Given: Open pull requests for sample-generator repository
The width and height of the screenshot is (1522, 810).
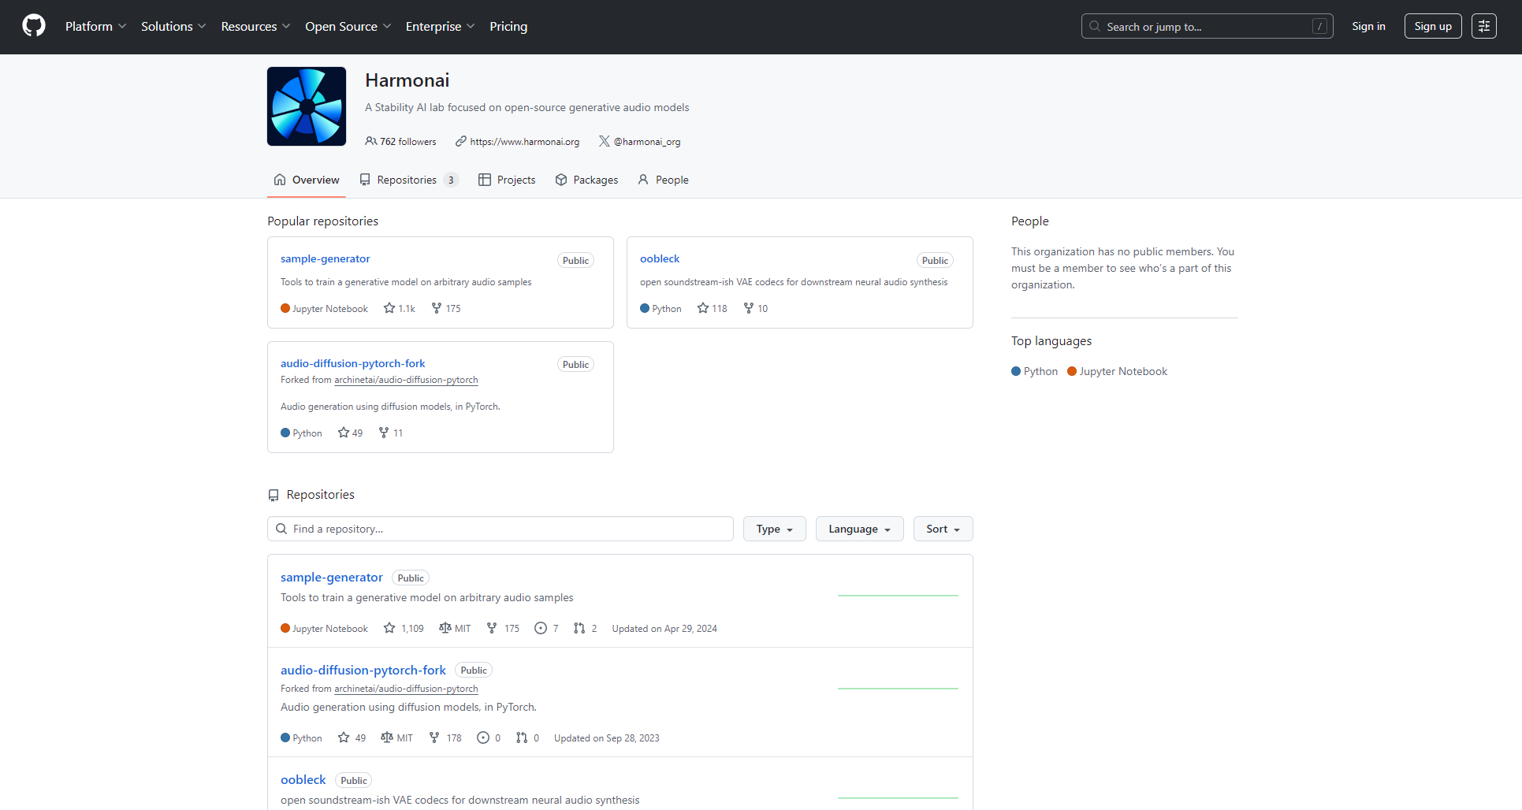Looking at the screenshot, I should (586, 628).
